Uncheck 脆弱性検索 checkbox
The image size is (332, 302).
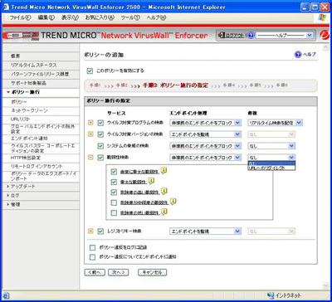100,158
